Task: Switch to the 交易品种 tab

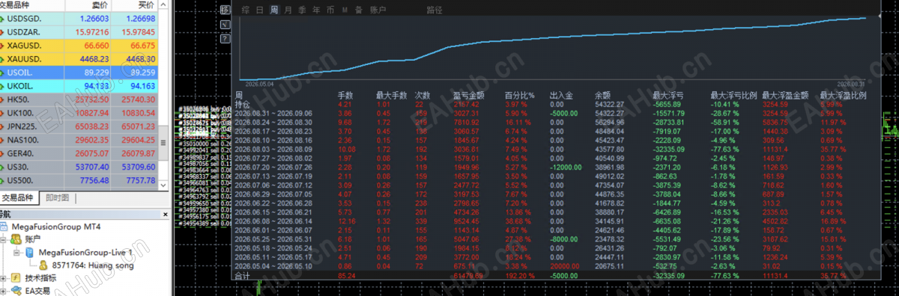Action: (x=19, y=197)
